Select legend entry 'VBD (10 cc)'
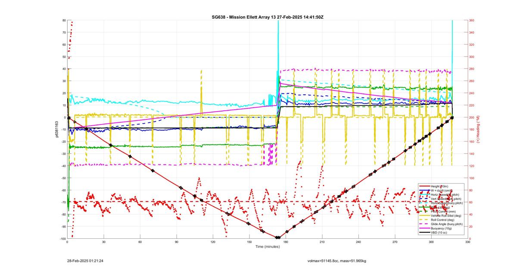Screen dimensions: 517x268 tap(439, 232)
